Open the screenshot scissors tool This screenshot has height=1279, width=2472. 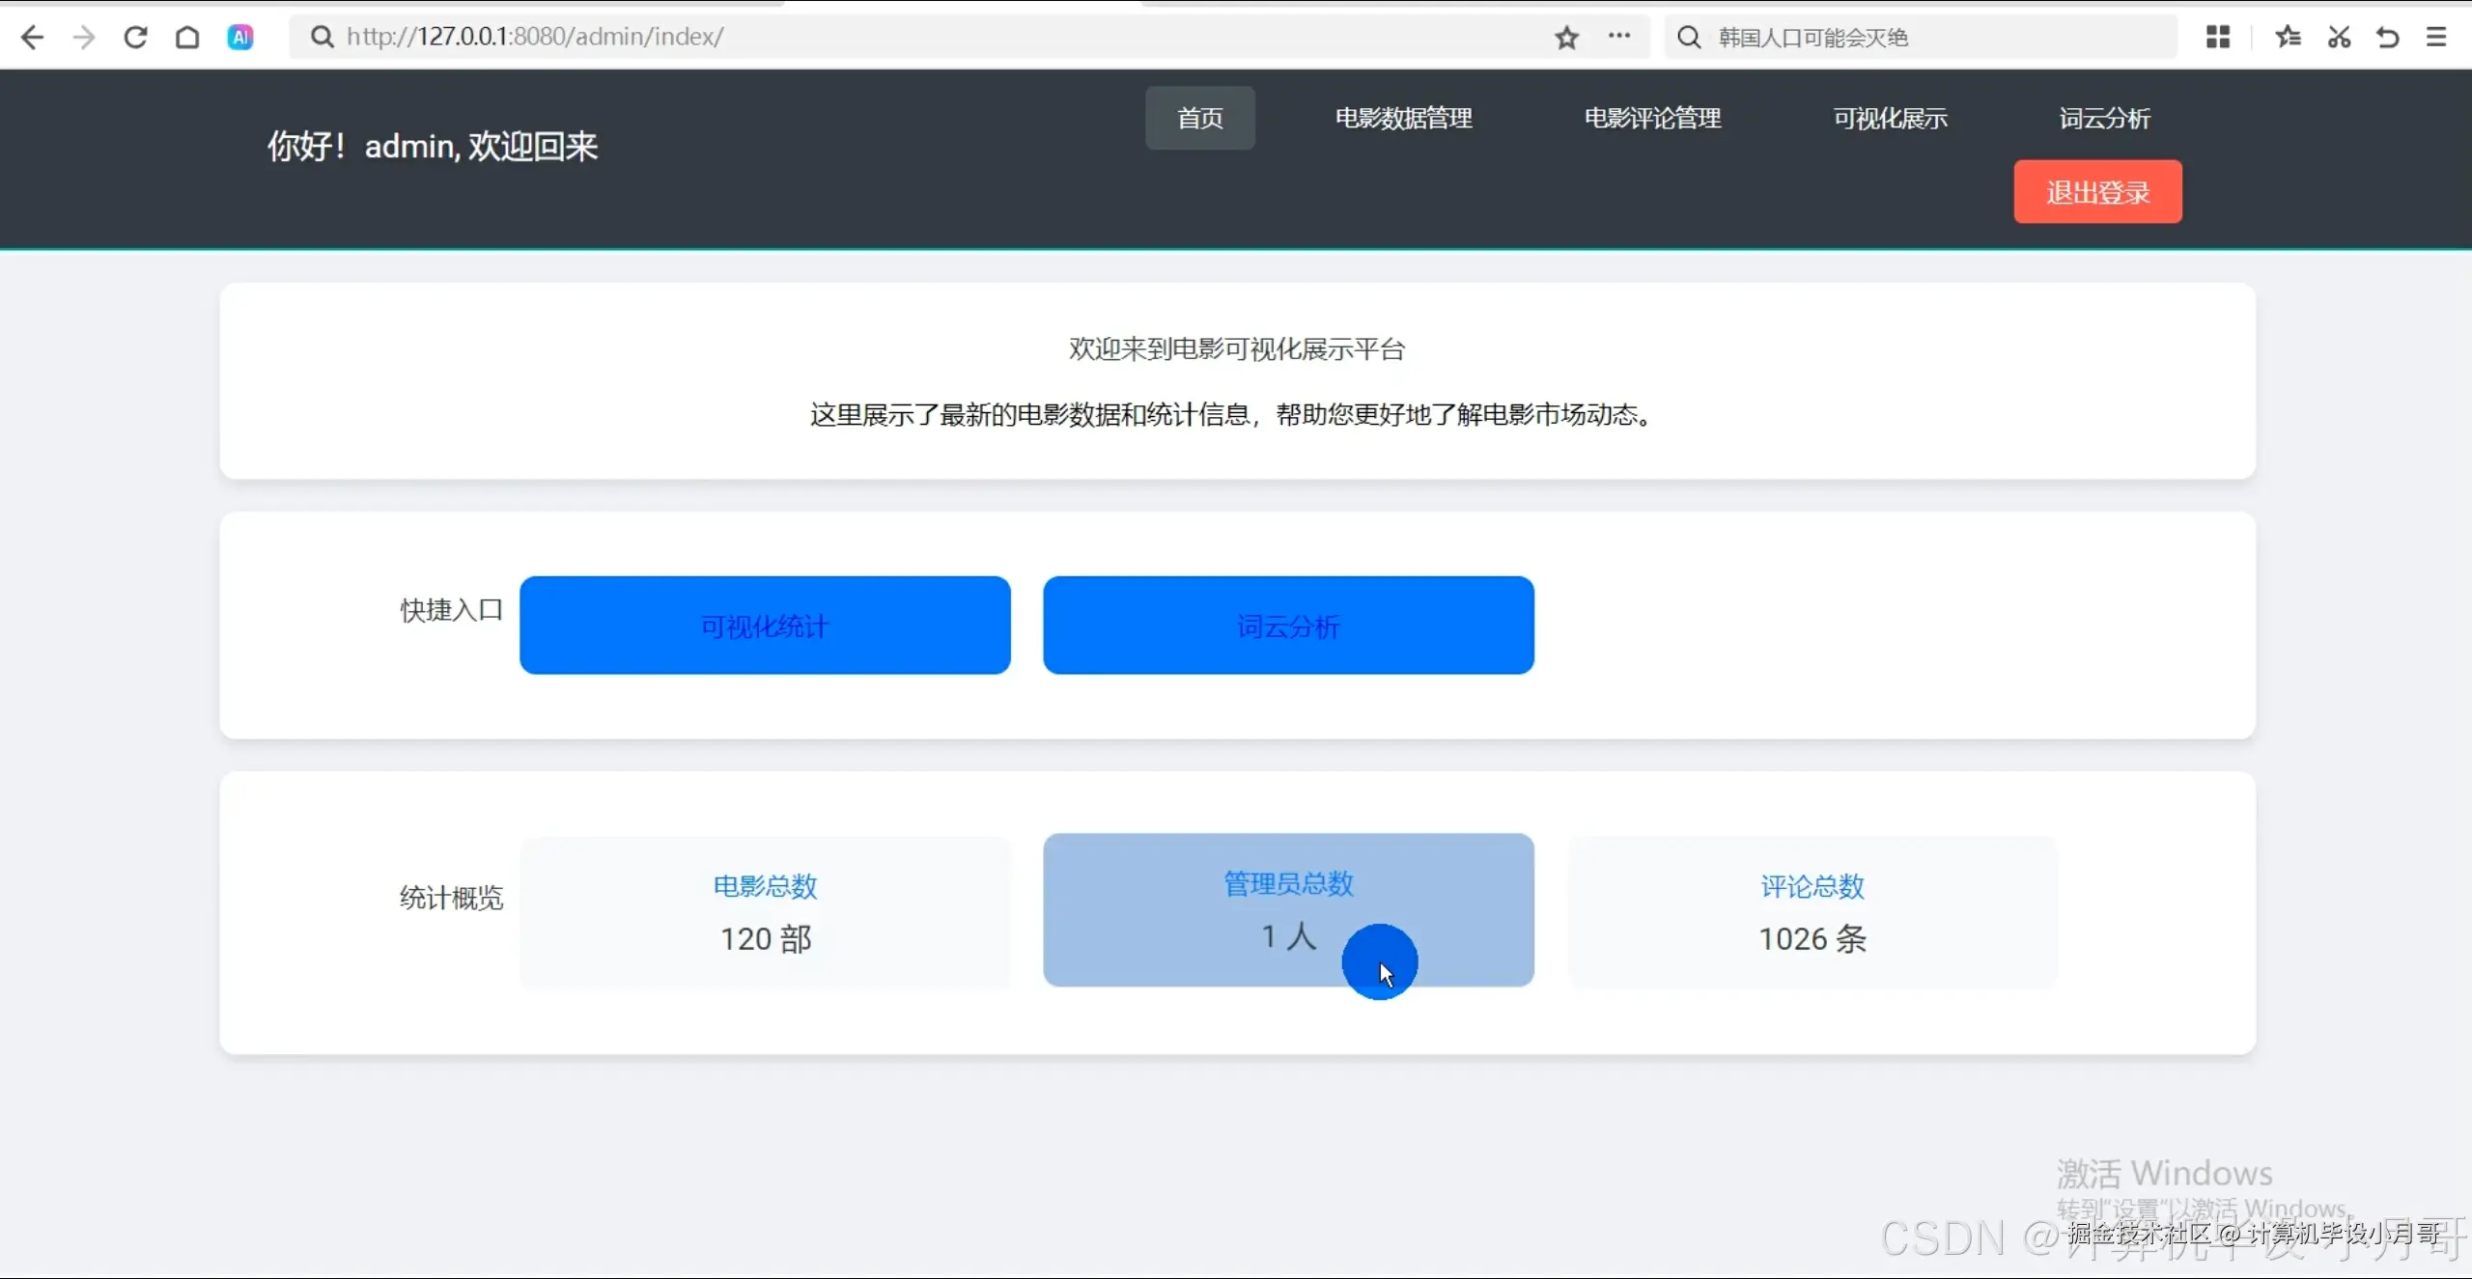(2339, 37)
